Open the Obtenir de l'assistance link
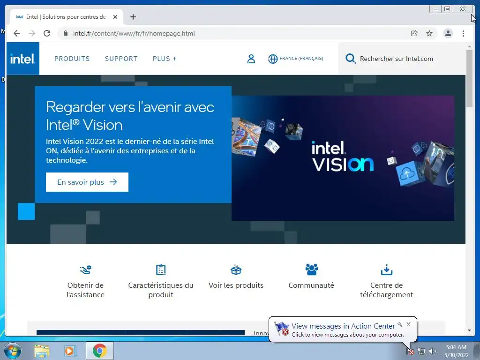The image size is (480, 360). pos(85,290)
